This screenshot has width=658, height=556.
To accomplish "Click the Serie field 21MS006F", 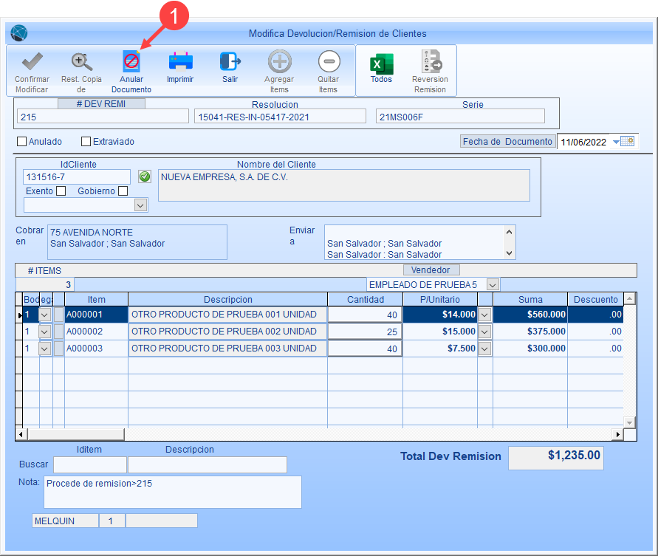I will tap(460, 117).
